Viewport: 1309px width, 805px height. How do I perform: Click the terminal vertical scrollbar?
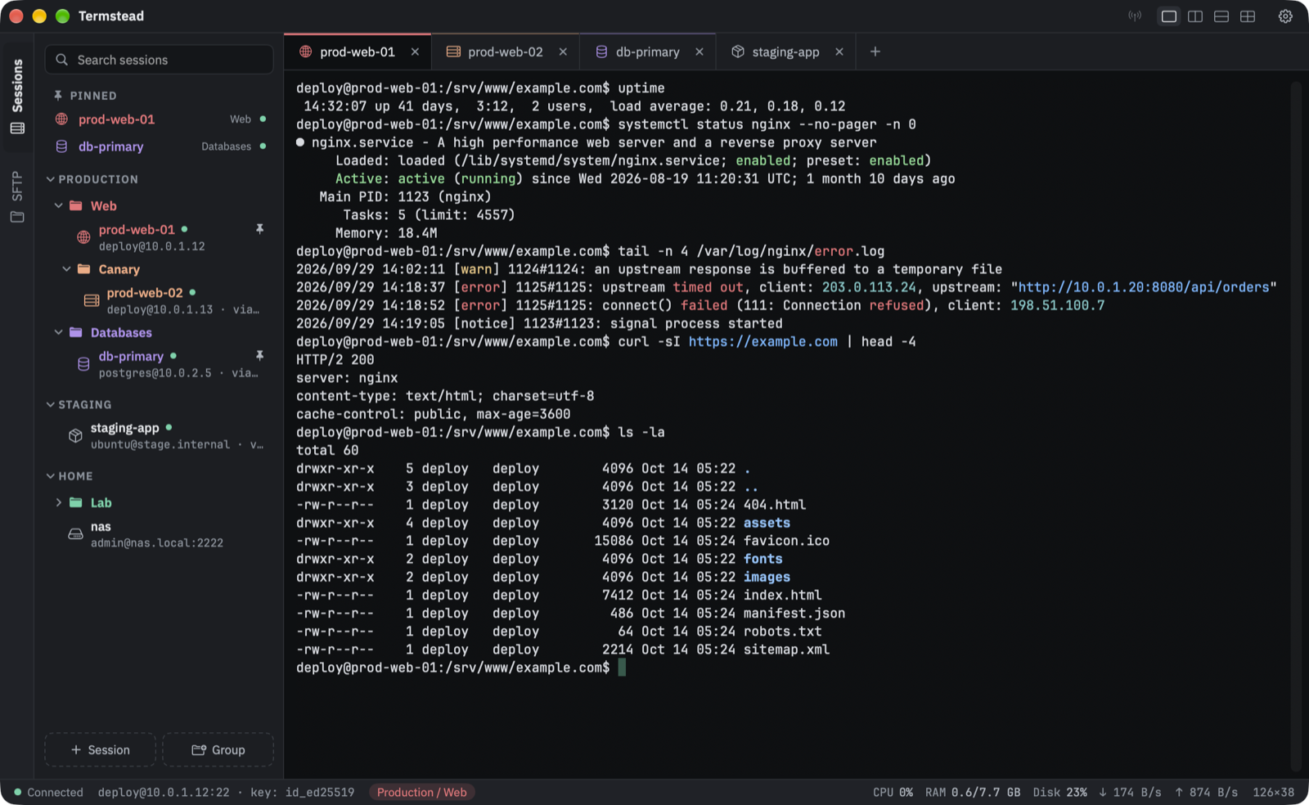click(x=1295, y=425)
